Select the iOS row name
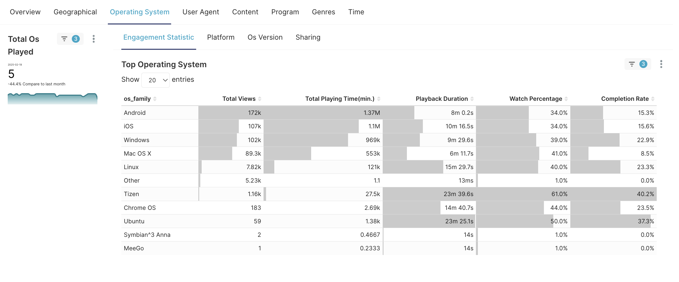This screenshot has height=282, width=679. click(128, 126)
